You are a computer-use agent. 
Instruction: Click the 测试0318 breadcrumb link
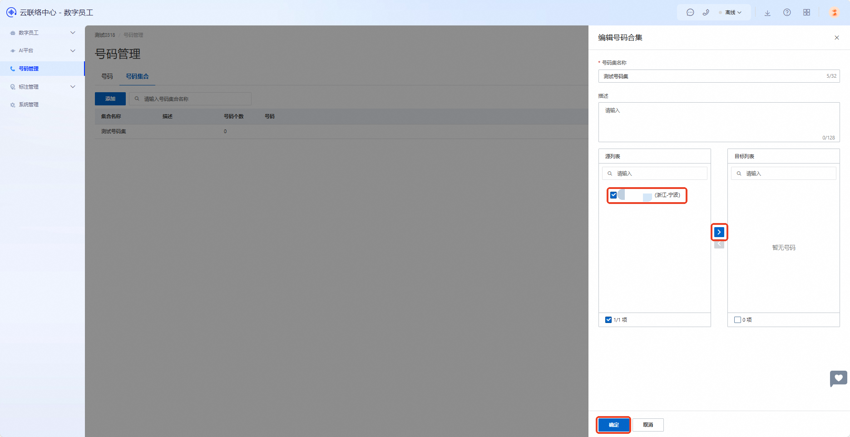tap(105, 35)
